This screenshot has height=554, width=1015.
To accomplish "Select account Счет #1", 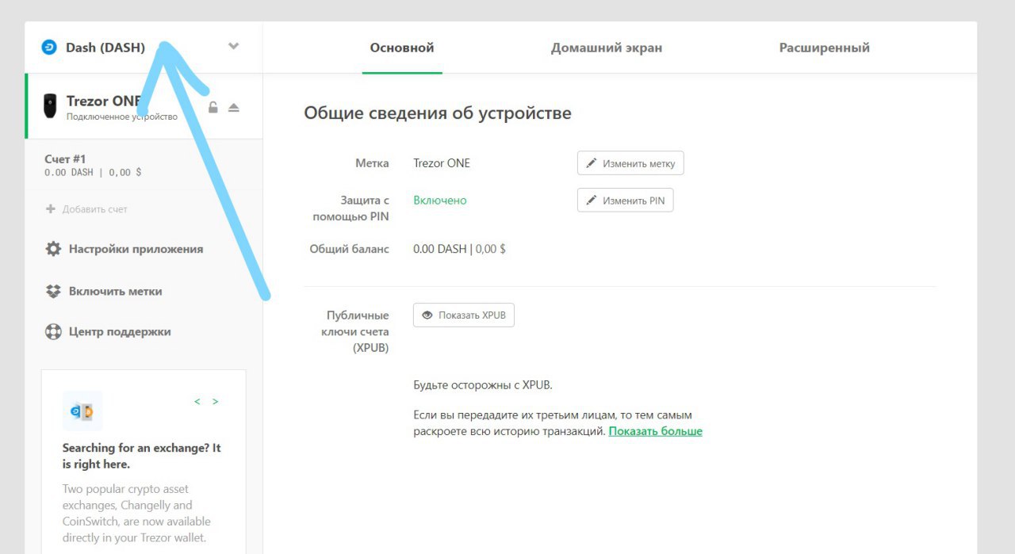I will [144, 165].
